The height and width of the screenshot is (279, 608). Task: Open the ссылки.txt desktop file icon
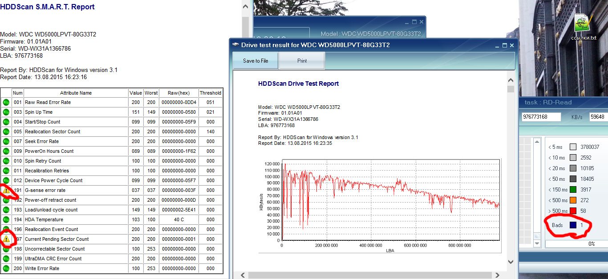tap(583, 24)
